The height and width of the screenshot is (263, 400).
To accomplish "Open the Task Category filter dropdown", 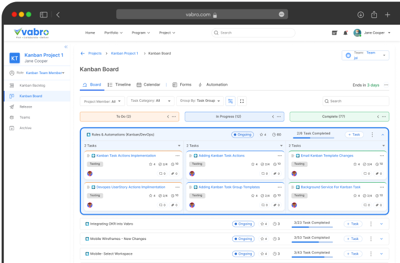I will click(150, 101).
